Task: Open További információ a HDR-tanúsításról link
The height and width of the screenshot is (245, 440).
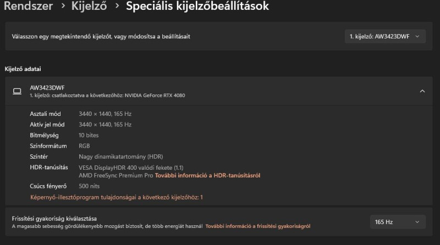Action: [207, 175]
